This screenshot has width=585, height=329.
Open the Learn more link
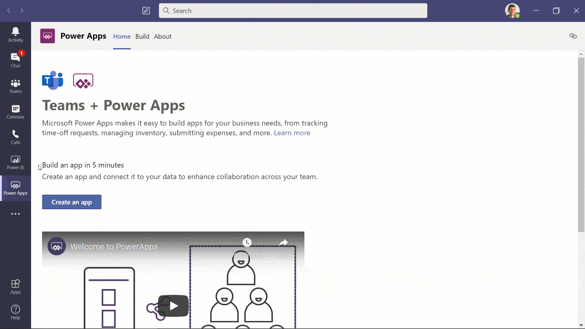point(292,133)
